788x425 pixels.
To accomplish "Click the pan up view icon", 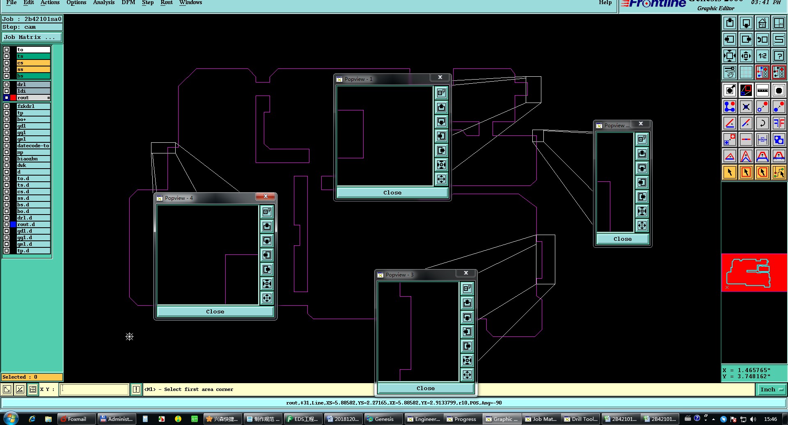I will pyautogui.click(x=730, y=23).
